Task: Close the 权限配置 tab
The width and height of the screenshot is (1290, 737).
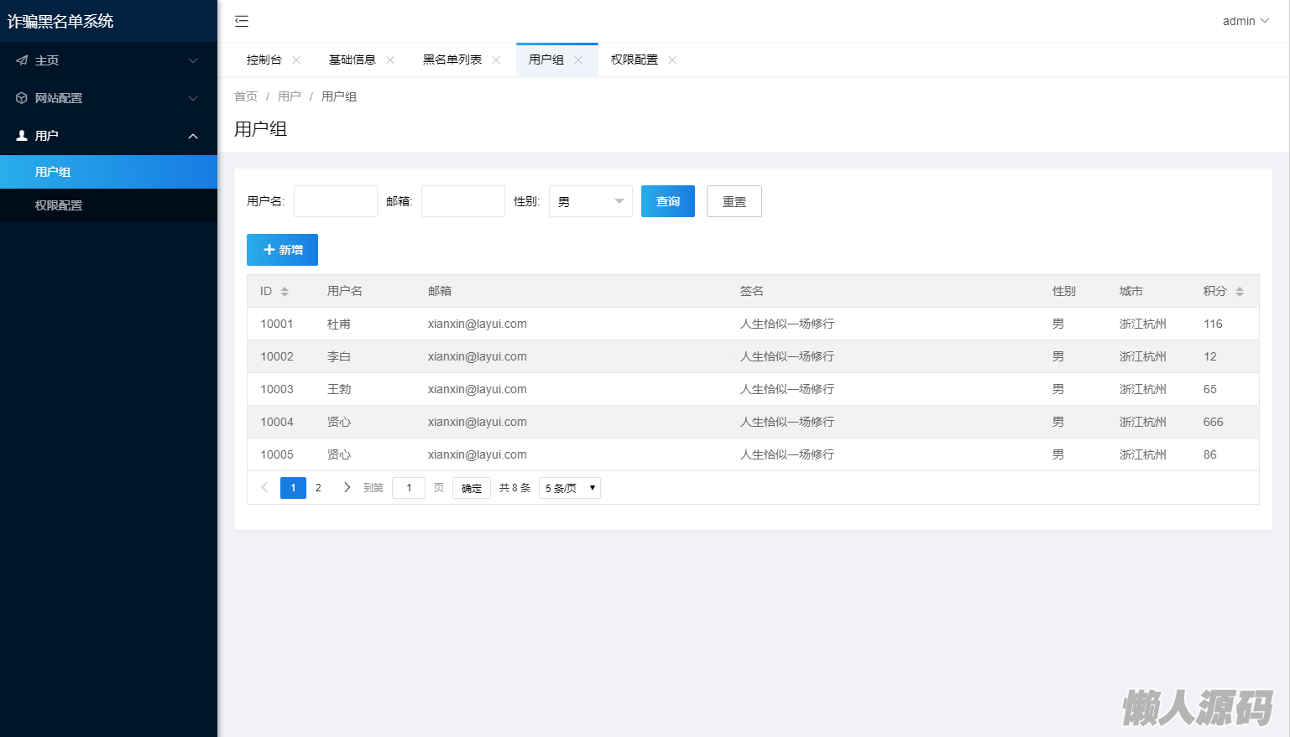Action: [672, 60]
